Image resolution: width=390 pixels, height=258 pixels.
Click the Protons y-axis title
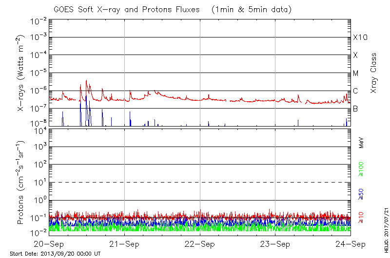21,183
